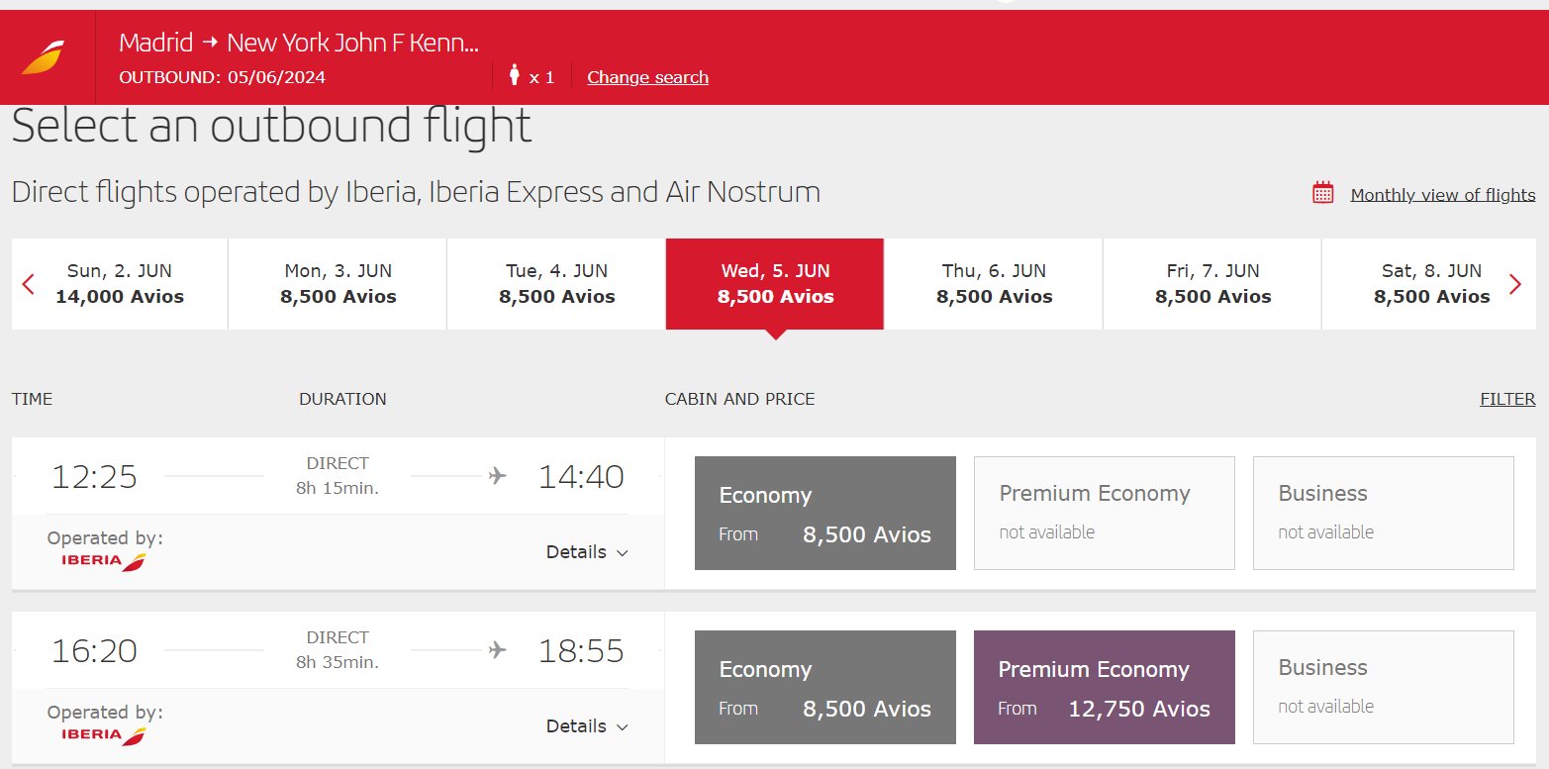
Task: Select the Thu, 6. JUN date tab
Action: [x=994, y=283]
